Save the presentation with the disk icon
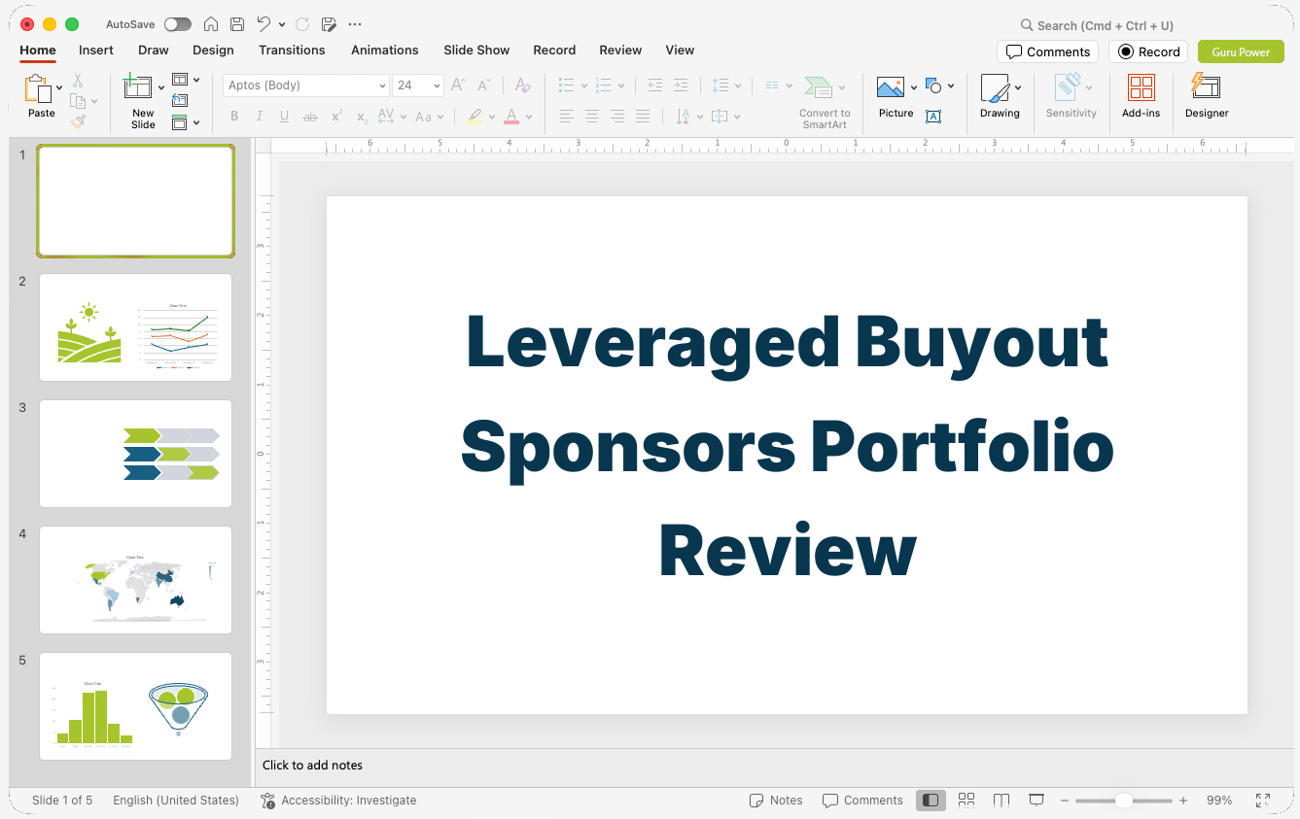The width and height of the screenshot is (1300, 819). pyautogui.click(x=236, y=24)
